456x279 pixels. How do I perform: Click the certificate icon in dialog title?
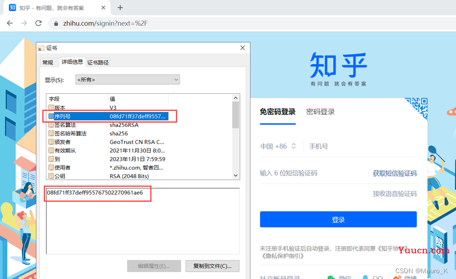[x=41, y=48]
